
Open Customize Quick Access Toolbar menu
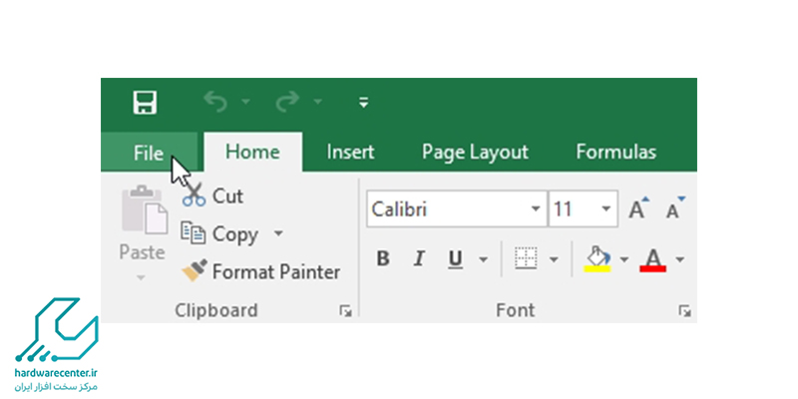tap(363, 103)
